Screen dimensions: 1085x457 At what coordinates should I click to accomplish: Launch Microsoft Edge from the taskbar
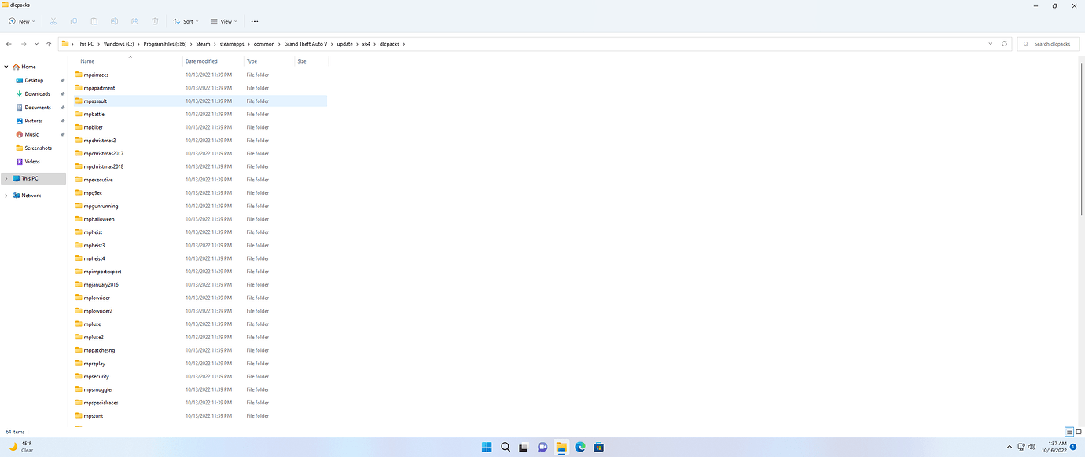click(x=579, y=446)
